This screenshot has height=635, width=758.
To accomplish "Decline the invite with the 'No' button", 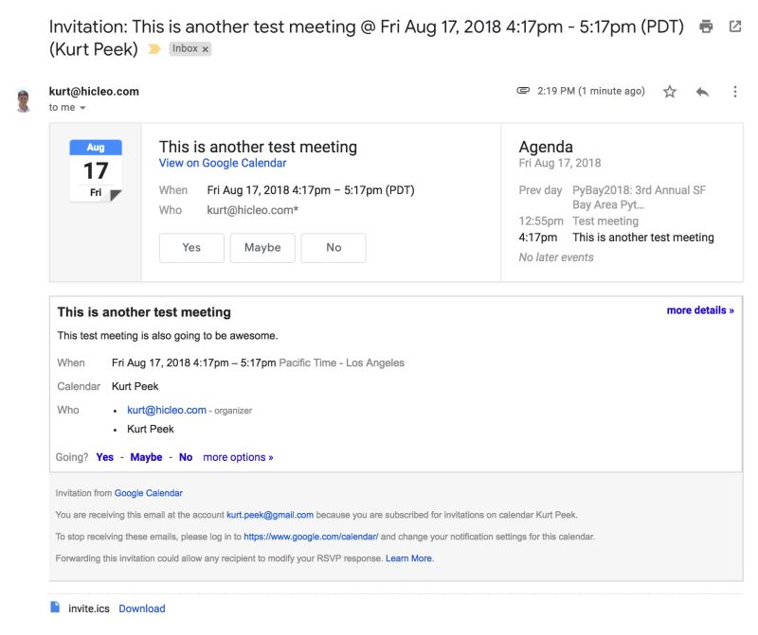I will click(333, 247).
